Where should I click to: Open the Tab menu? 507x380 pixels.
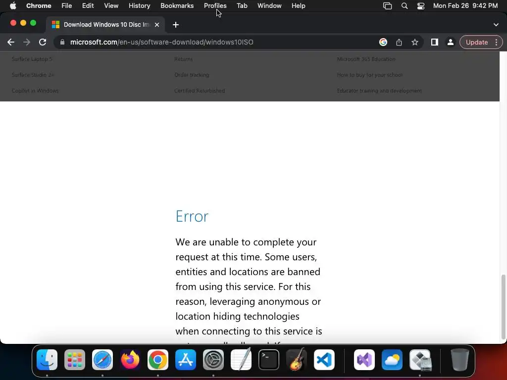pos(242,6)
